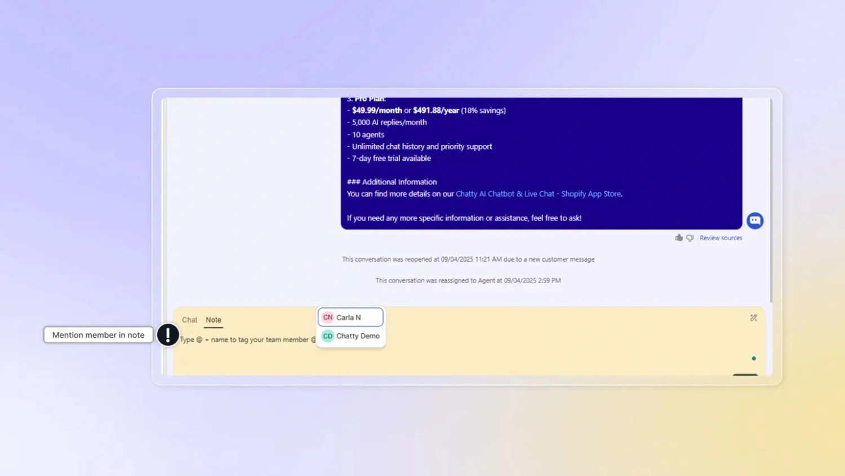Click the conversation vertical scrollbar
This screenshot has height=476, width=845.
tap(771, 200)
